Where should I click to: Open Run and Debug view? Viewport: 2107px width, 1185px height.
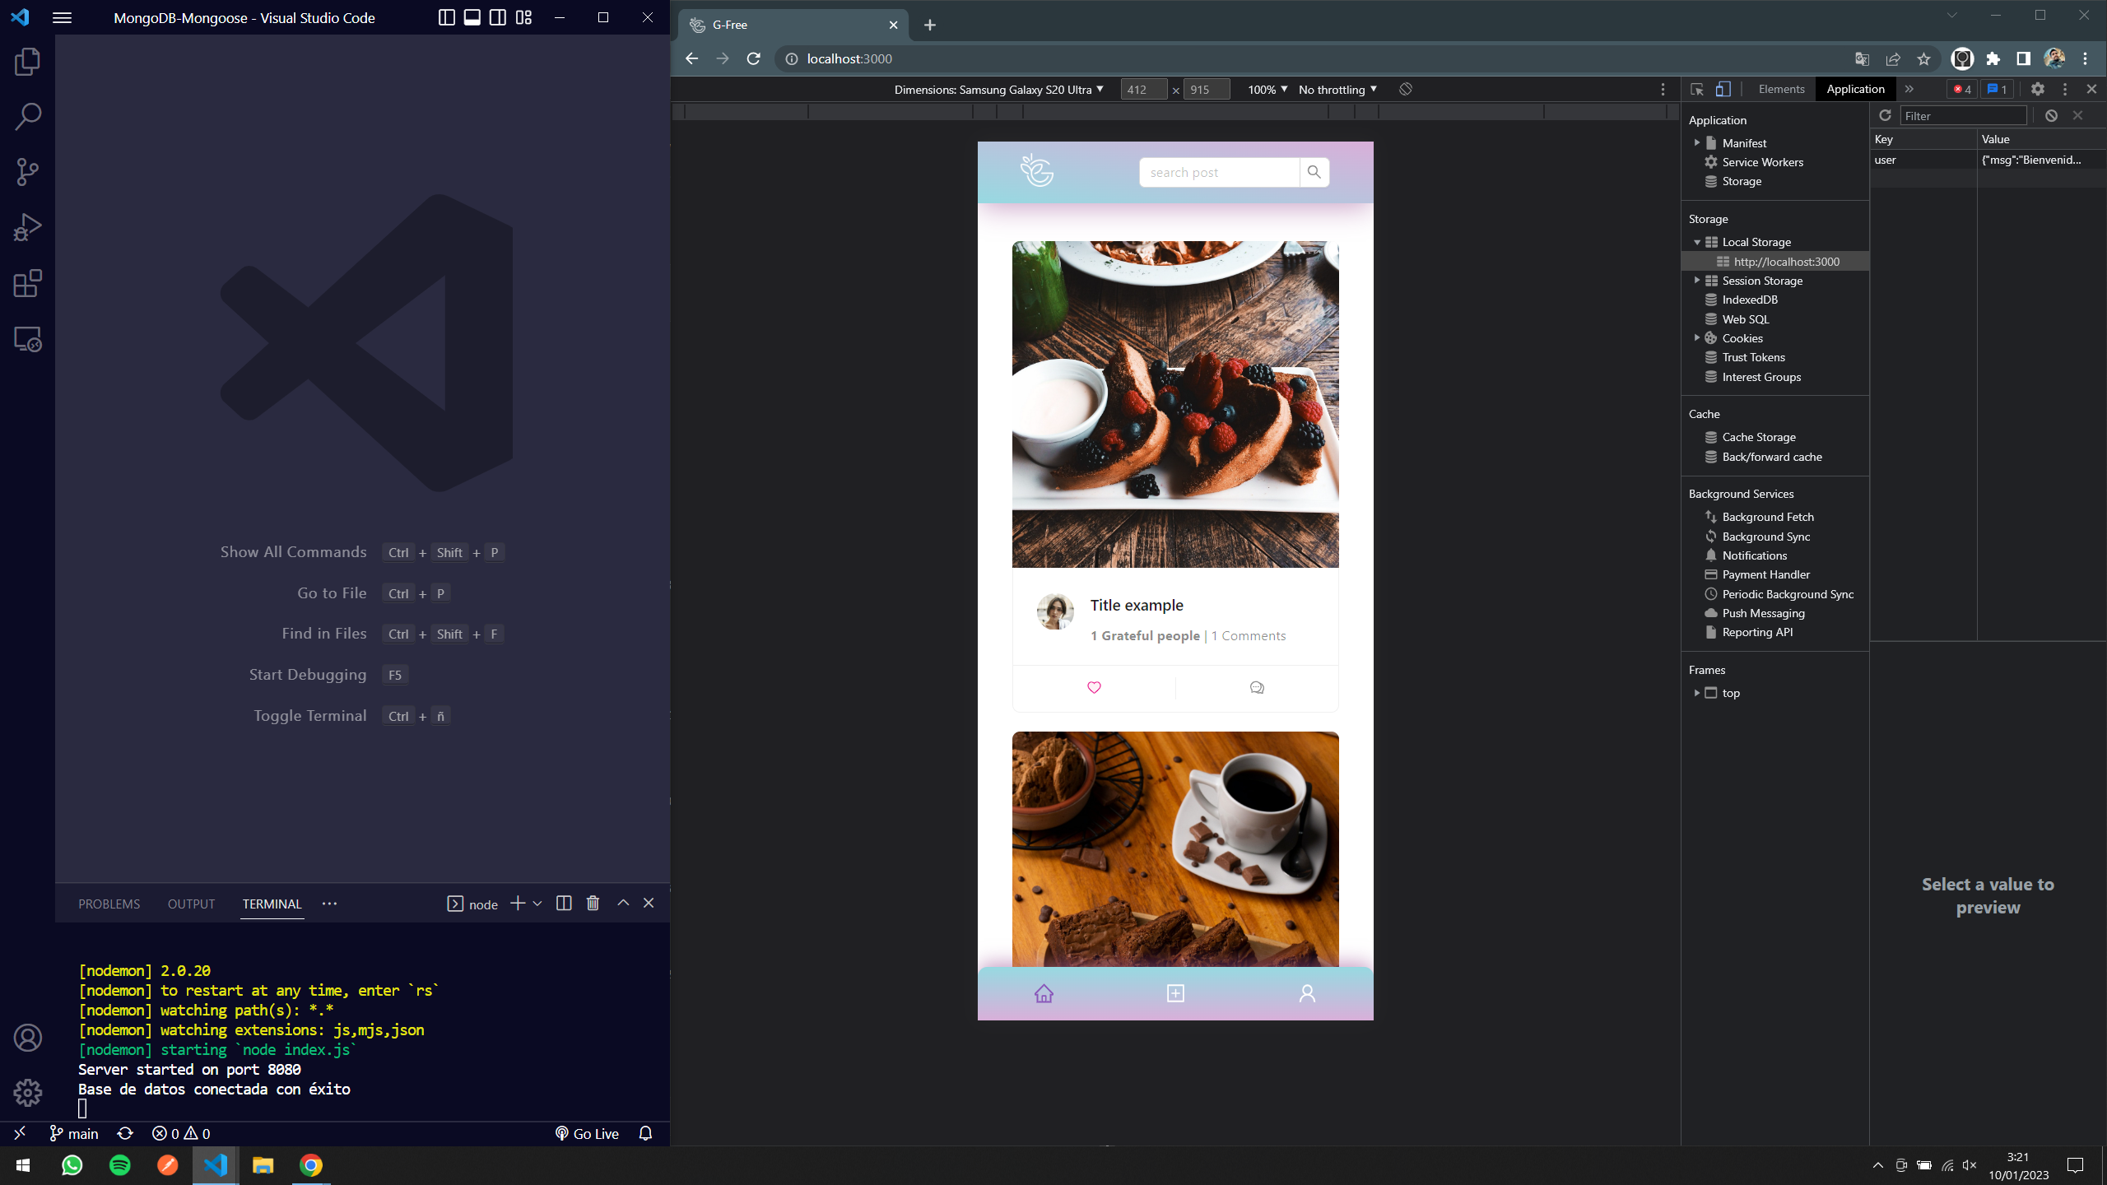27,228
